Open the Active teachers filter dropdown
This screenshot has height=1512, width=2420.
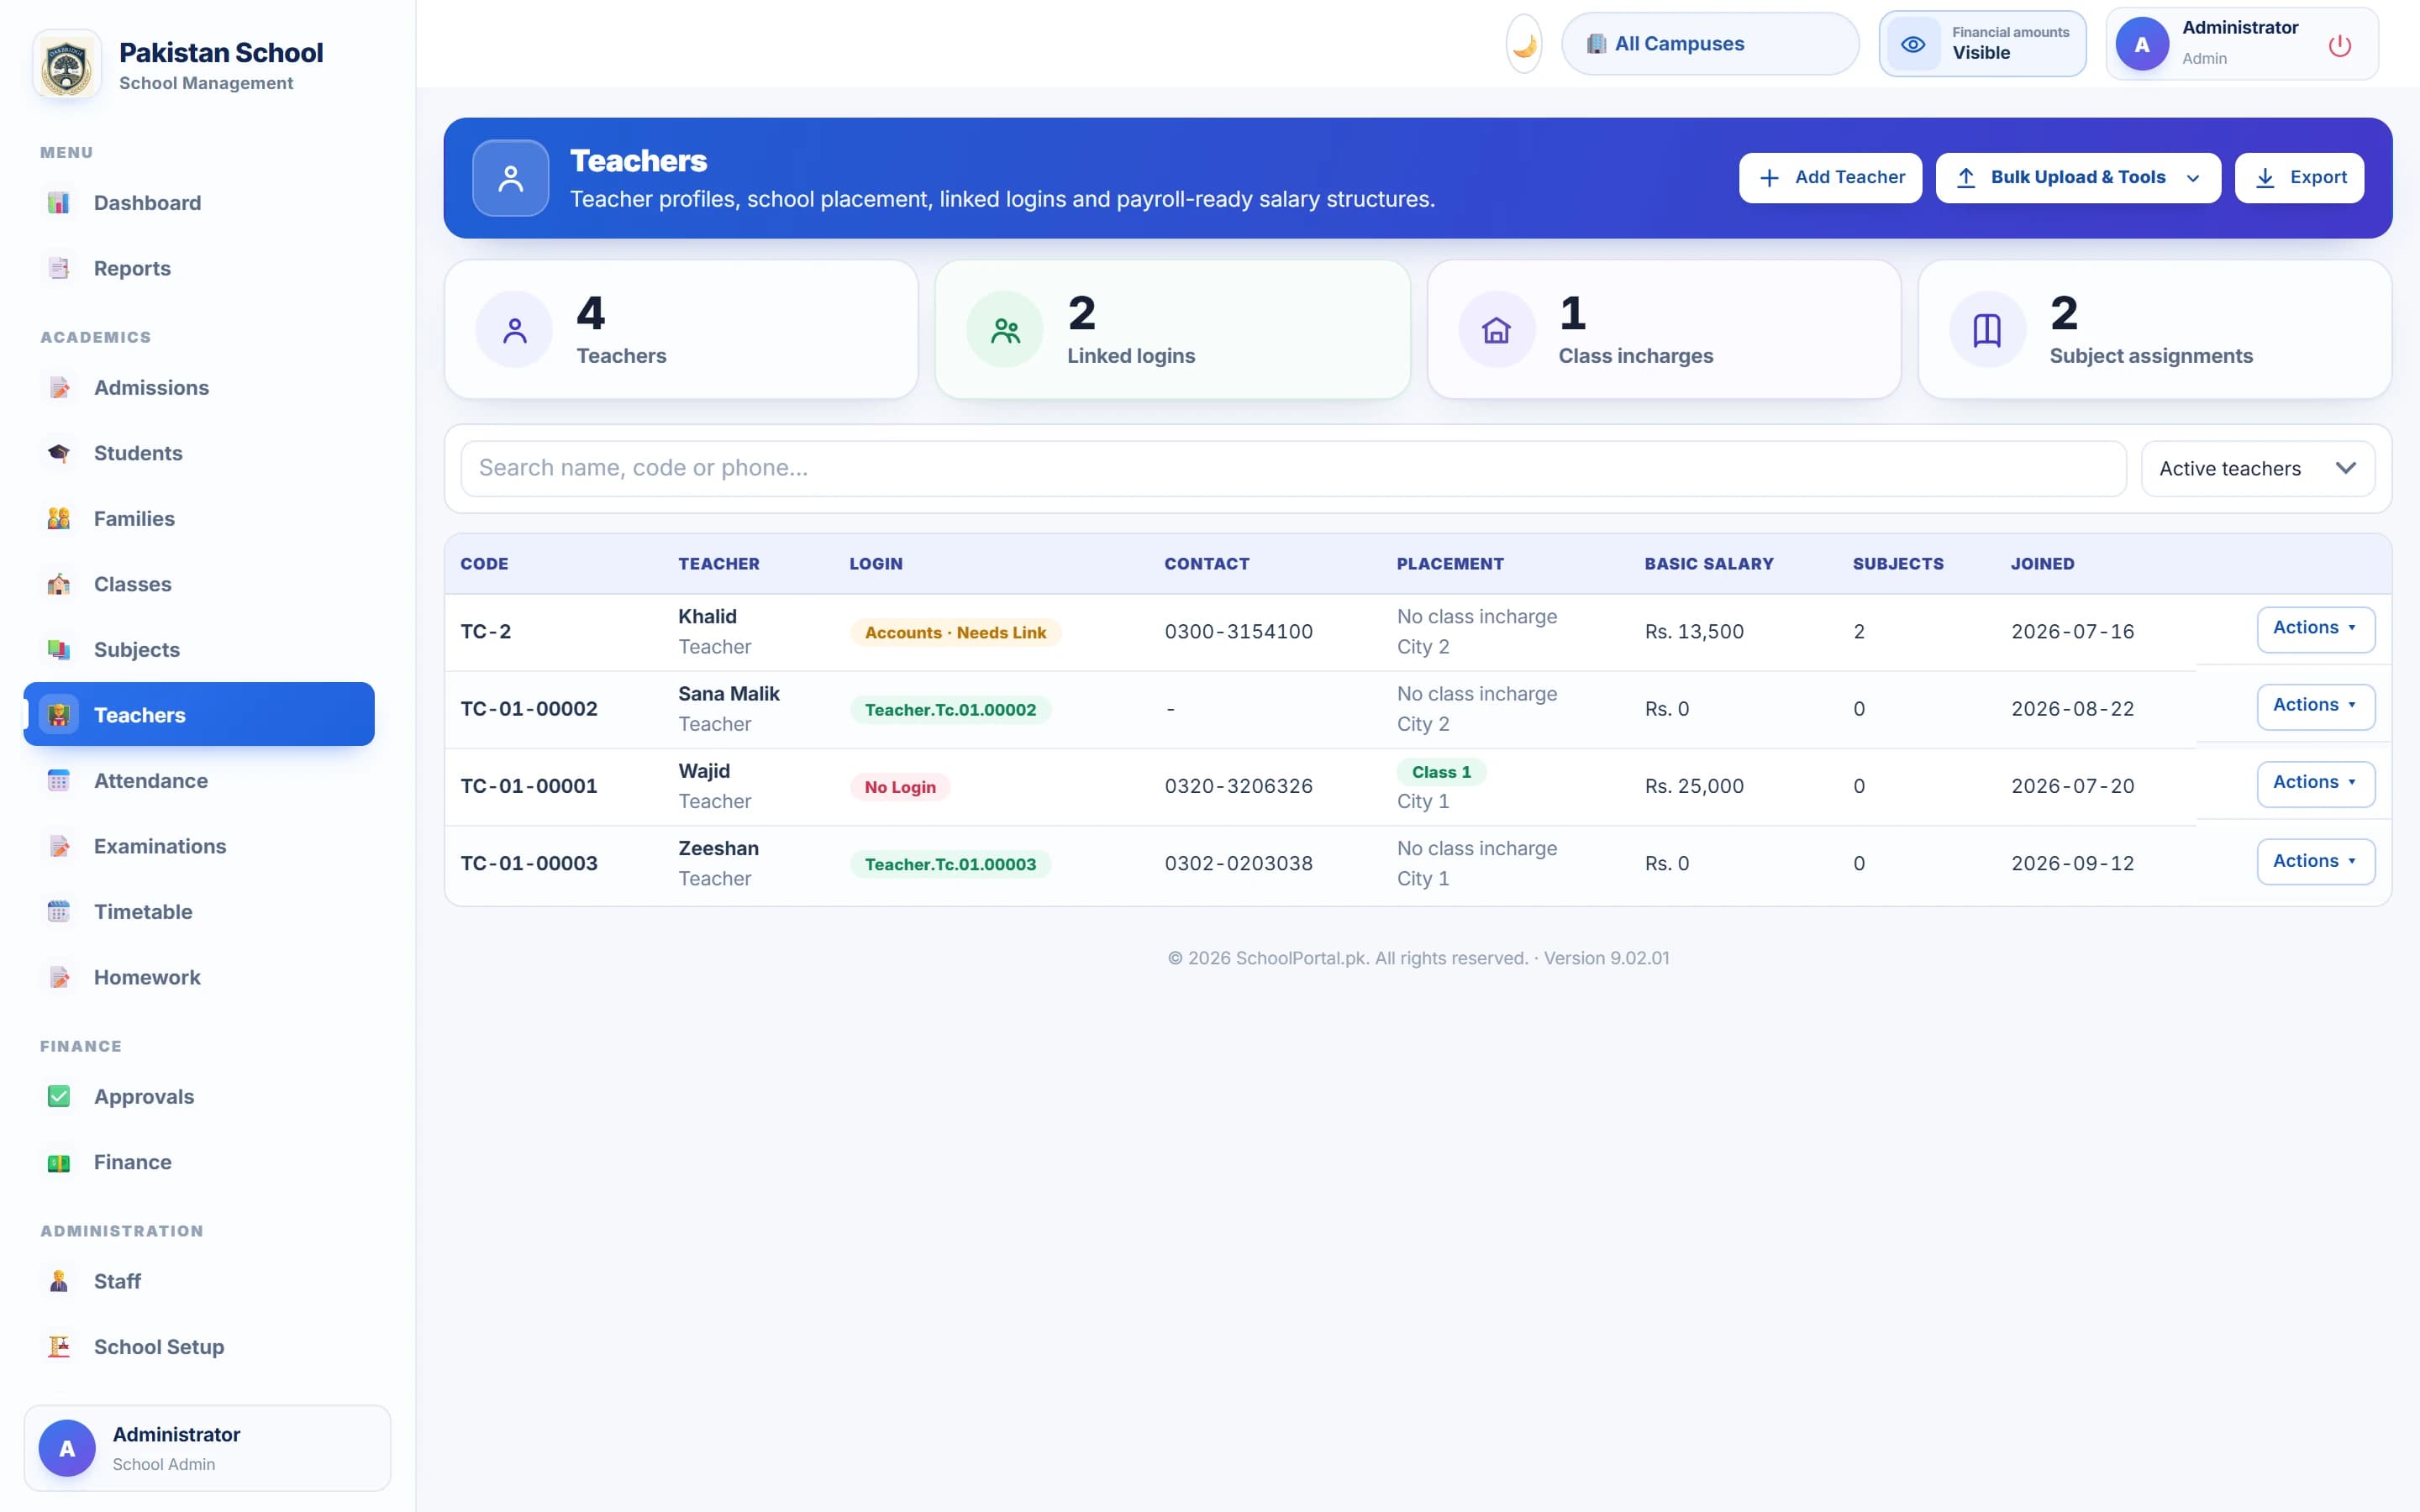(2258, 469)
